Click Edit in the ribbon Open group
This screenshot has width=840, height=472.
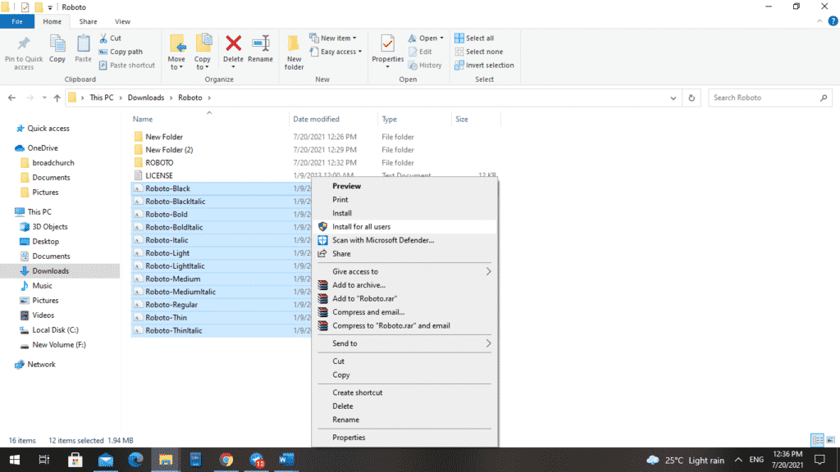421,52
